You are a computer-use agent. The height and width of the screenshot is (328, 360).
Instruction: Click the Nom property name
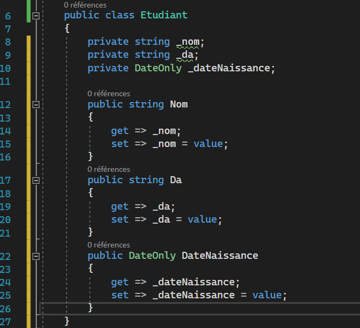click(178, 104)
